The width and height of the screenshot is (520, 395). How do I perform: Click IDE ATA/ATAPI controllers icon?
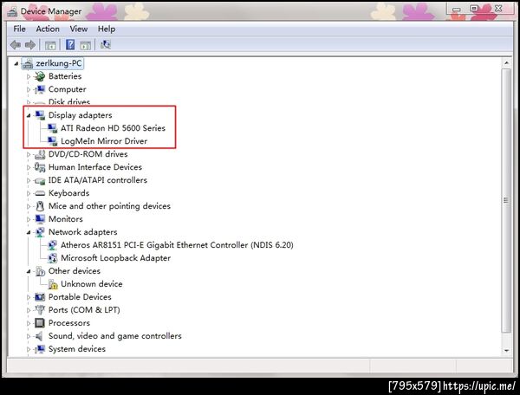40,180
